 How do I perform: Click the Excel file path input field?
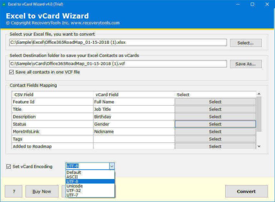click(118, 42)
